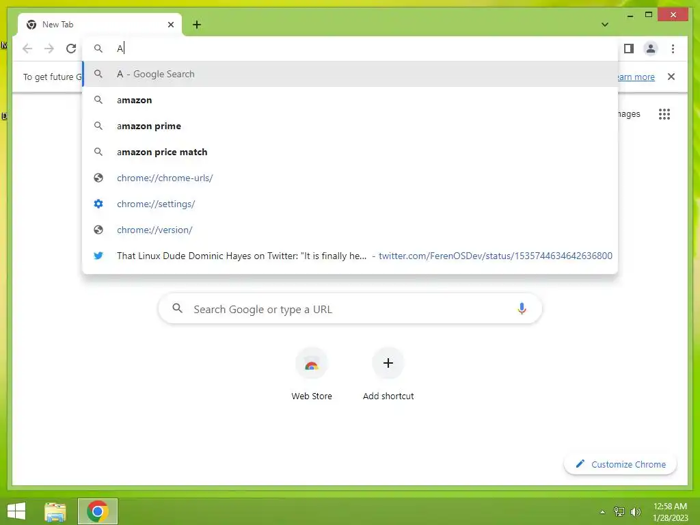The image size is (700, 525).
Task: Open Google apps grid icon
Action: [664, 114]
